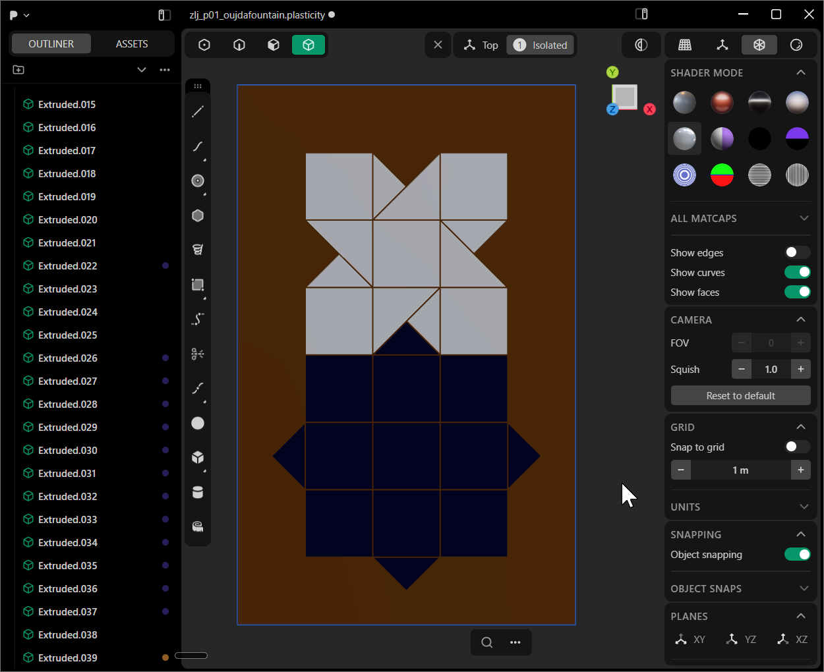Click the Isolated mode indicator
The image size is (824, 672).
pos(541,45)
